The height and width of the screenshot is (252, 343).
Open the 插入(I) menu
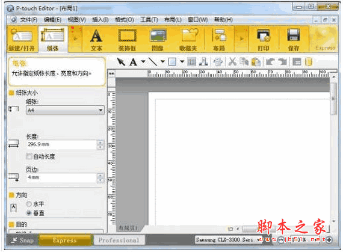pos(100,20)
